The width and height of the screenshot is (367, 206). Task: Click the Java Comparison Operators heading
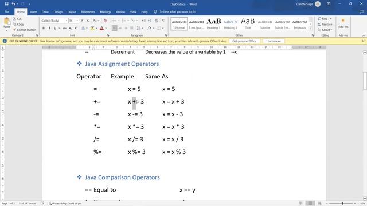(122, 177)
